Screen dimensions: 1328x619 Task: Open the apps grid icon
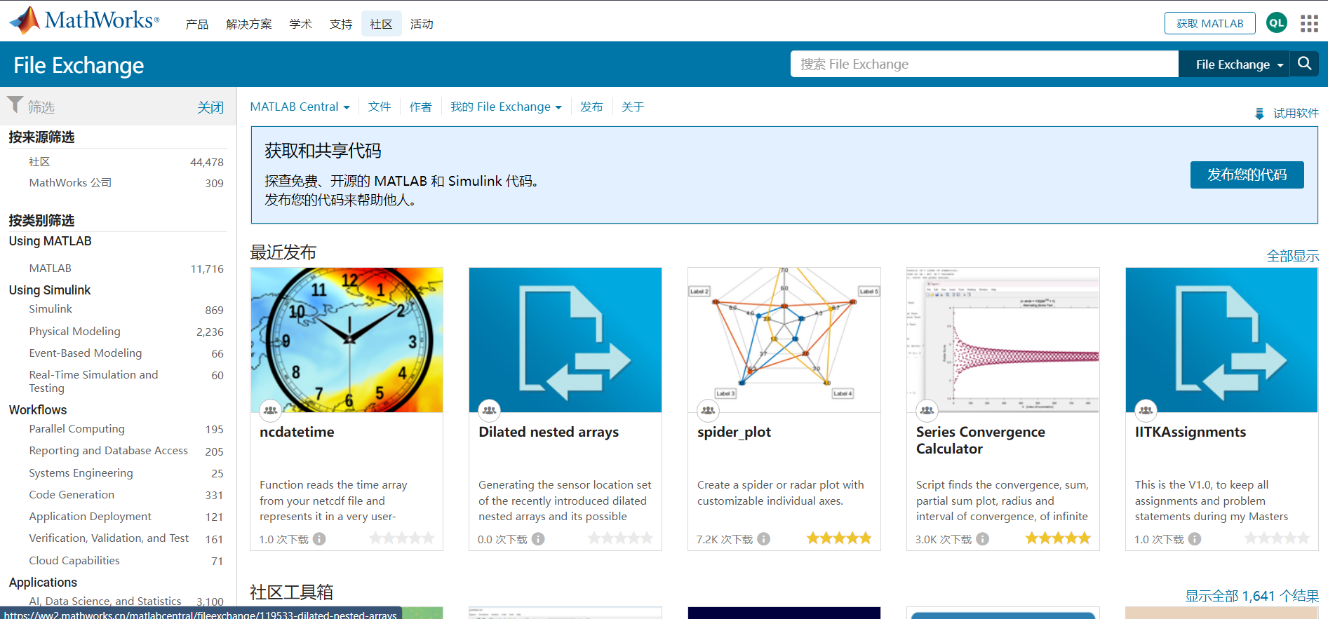pyautogui.click(x=1309, y=24)
